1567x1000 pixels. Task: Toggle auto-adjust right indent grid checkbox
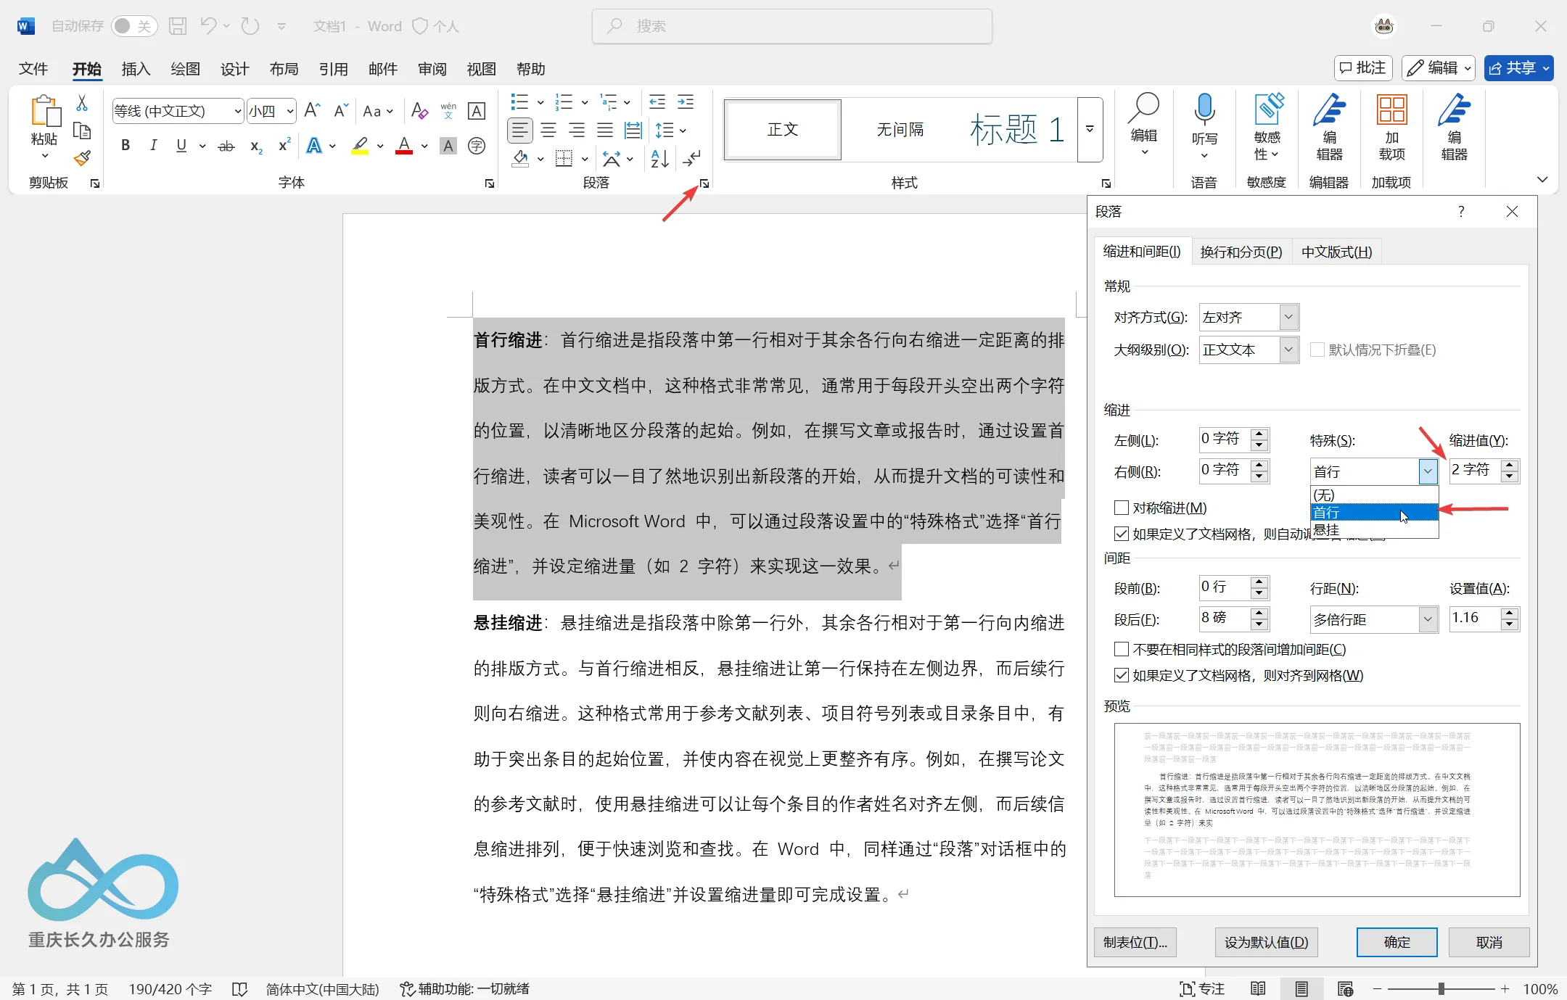point(1122,534)
